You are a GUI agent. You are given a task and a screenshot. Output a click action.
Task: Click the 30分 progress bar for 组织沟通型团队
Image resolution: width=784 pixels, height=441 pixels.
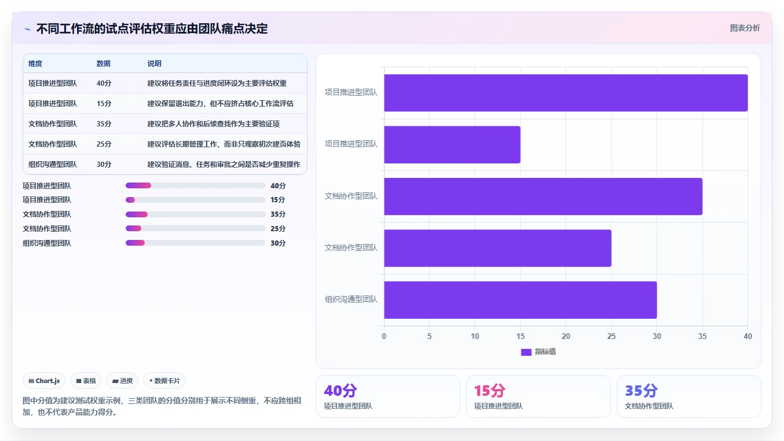tap(196, 243)
